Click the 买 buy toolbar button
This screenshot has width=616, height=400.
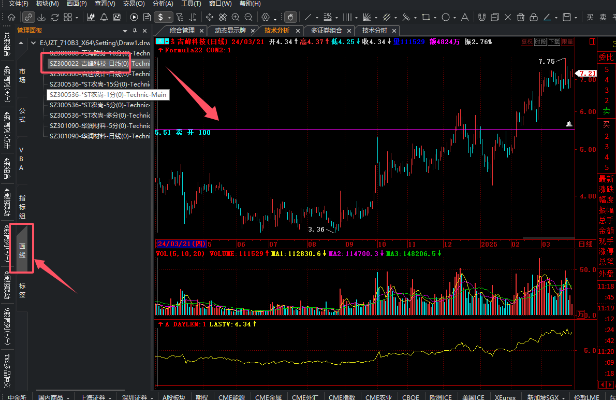[590, 17]
